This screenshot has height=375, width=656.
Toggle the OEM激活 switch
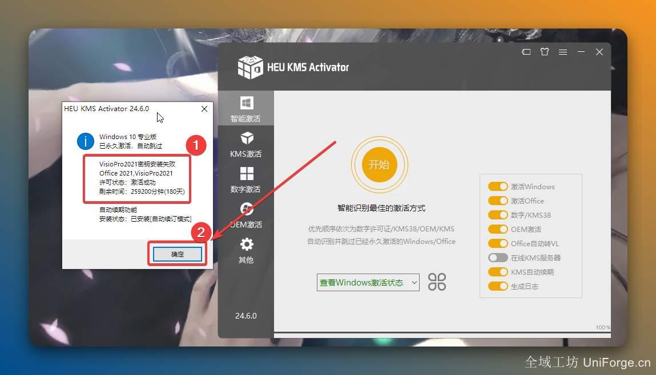coord(498,229)
